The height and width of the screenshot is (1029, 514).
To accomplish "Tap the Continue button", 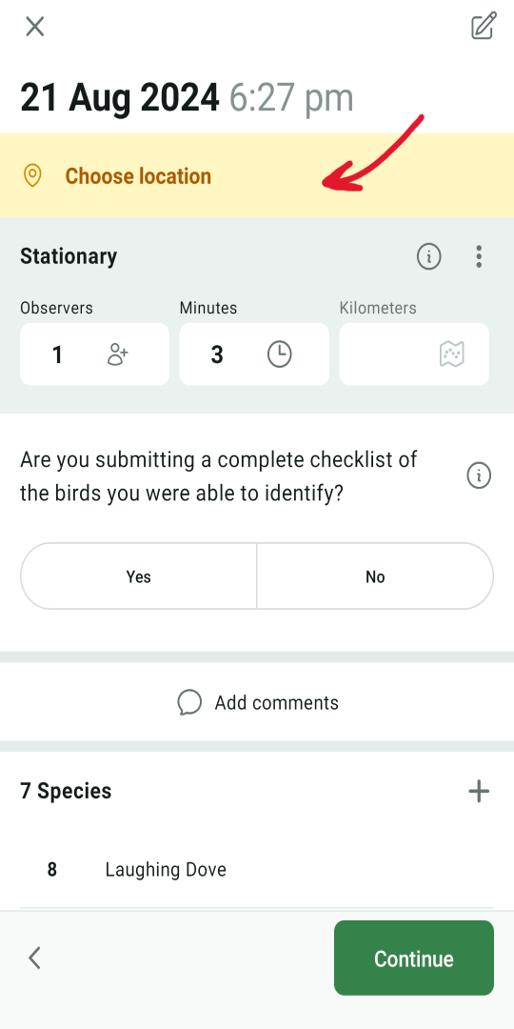I will (x=414, y=958).
